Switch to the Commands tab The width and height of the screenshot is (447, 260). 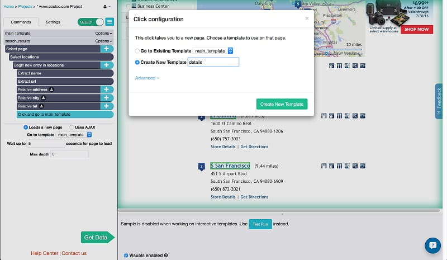click(21, 22)
